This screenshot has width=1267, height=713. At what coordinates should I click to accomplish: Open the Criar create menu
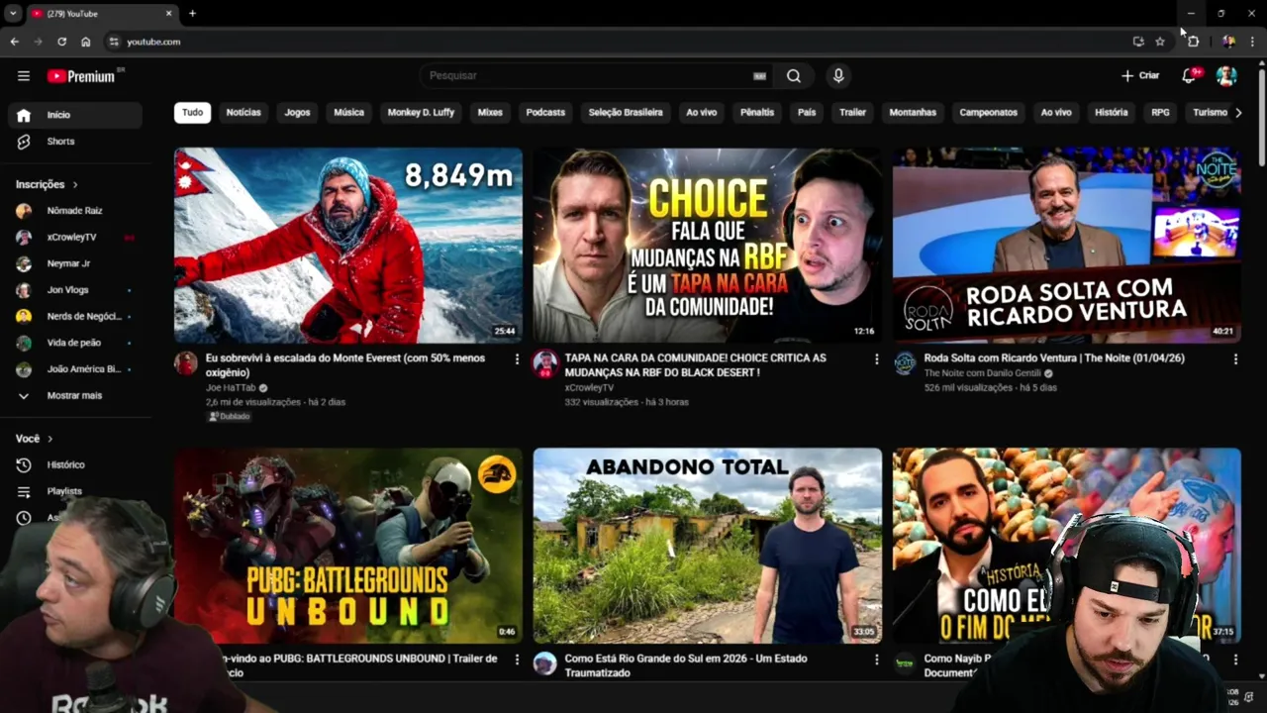(x=1140, y=76)
